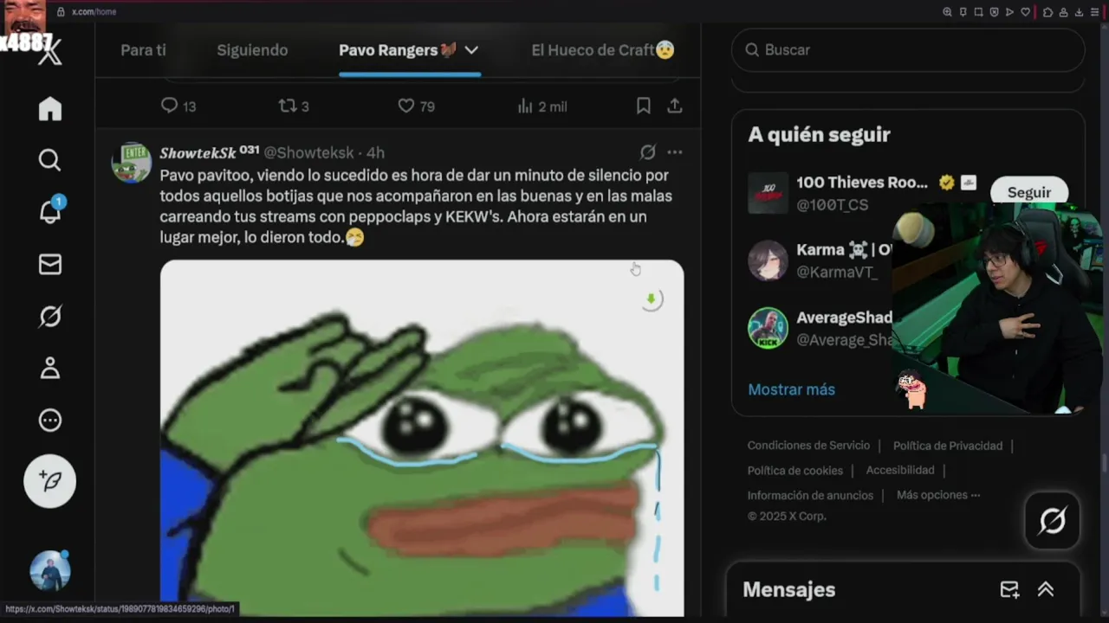
Task: Open Grok from the sidebar slashed-circle icon
Action: coord(50,317)
